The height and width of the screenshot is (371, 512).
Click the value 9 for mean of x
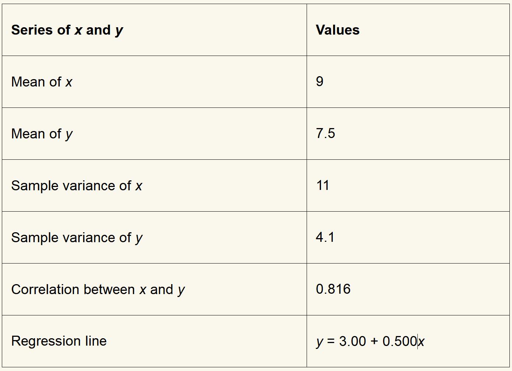[319, 82]
